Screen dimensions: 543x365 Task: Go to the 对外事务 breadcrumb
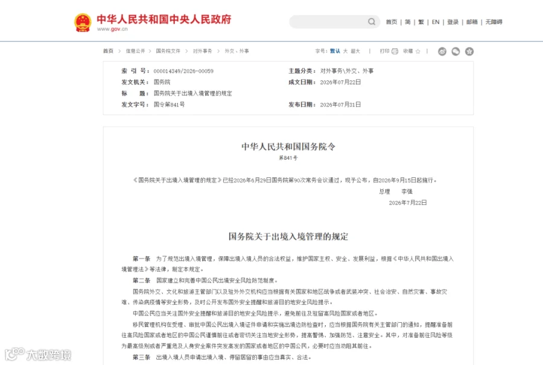pos(202,51)
